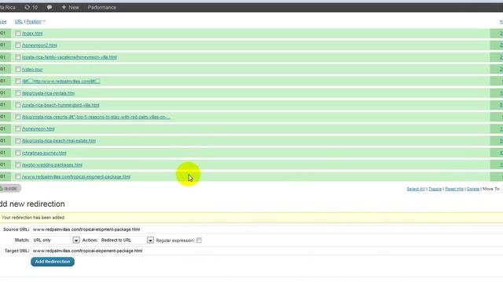Open the /honeymoon.html redirect link
This screenshot has width=503, height=282.
[39, 128]
